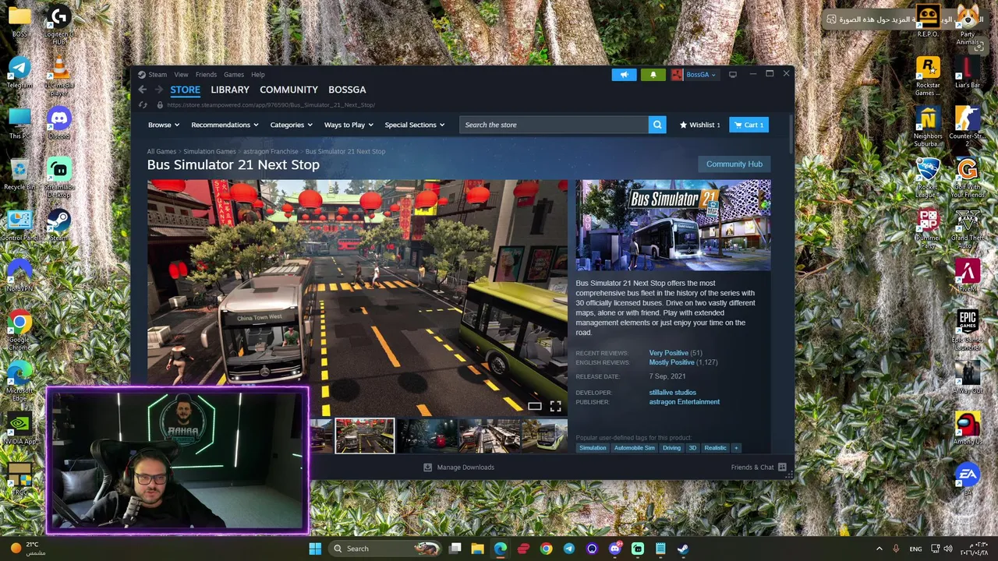The width and height of the screenshot is (998, 561).
Task: Show hidden system tray icons chevron
Action: click(879, 549)
